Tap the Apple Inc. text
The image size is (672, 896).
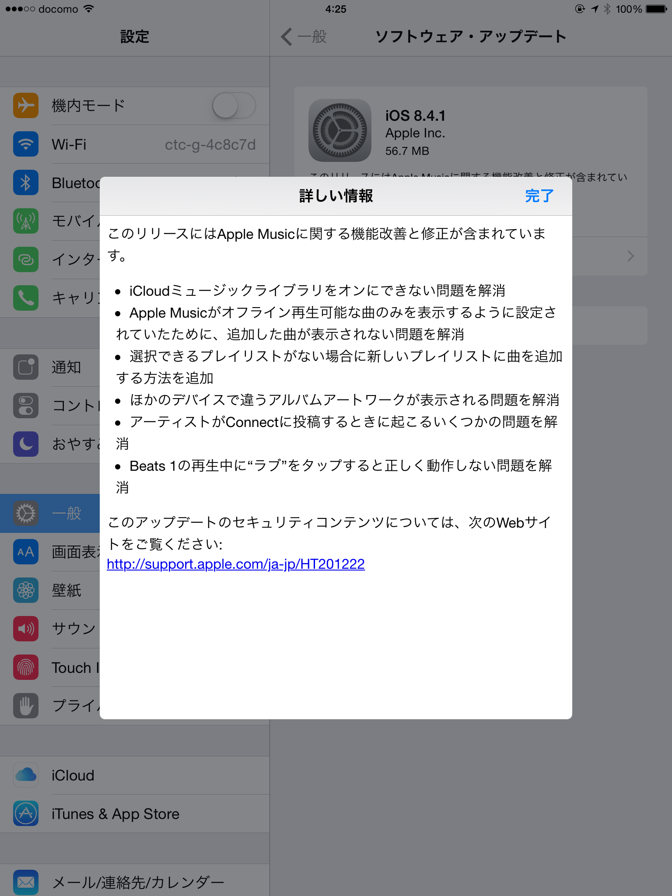point(415,133)
